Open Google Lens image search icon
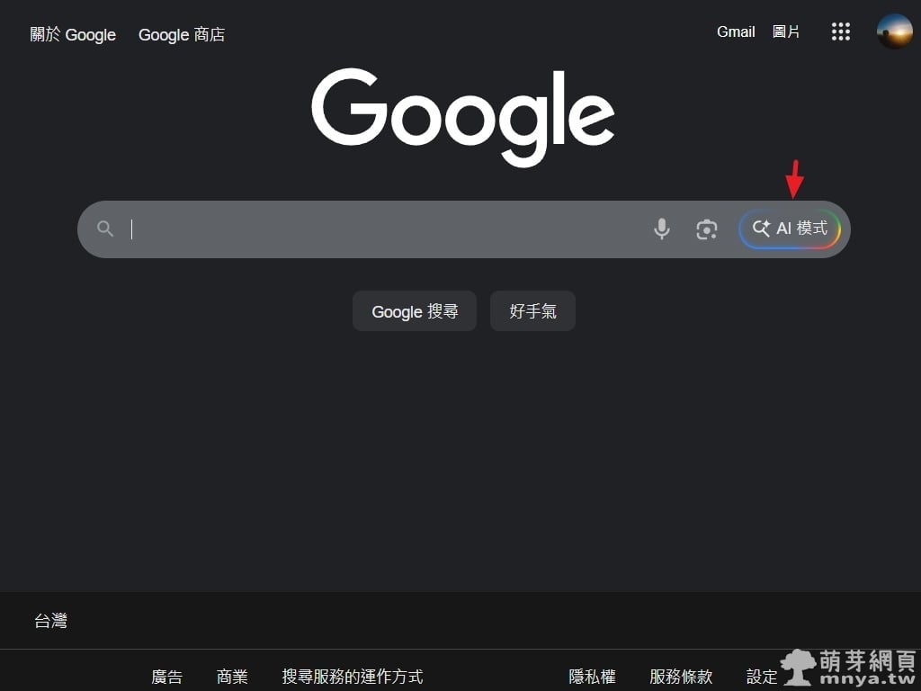 tap(707, 229)
